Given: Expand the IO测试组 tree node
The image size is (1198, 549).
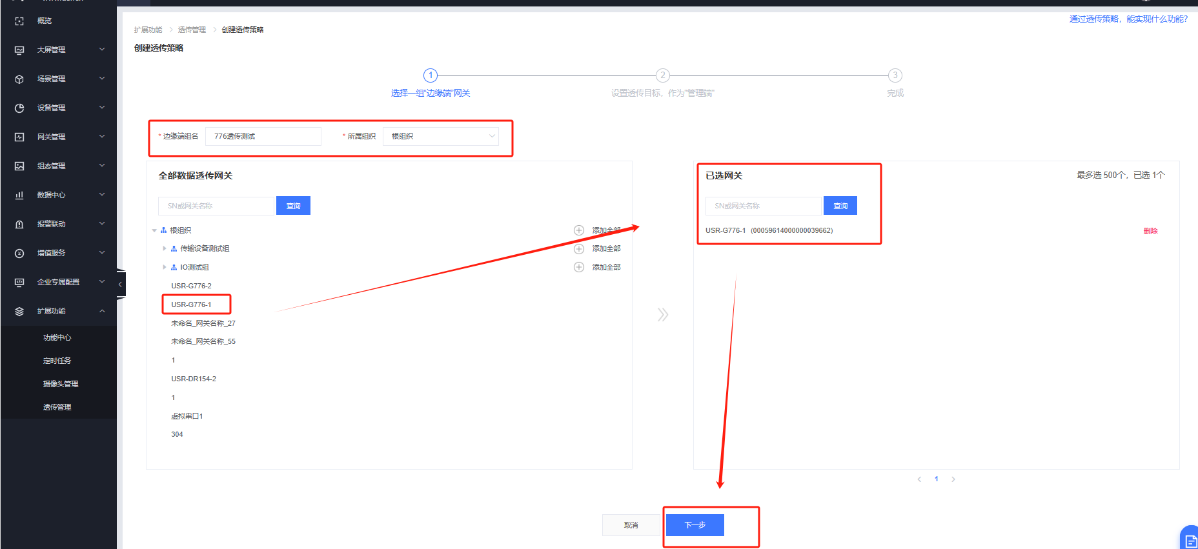Looking at the screenshot, I should [x=165, y=267].
